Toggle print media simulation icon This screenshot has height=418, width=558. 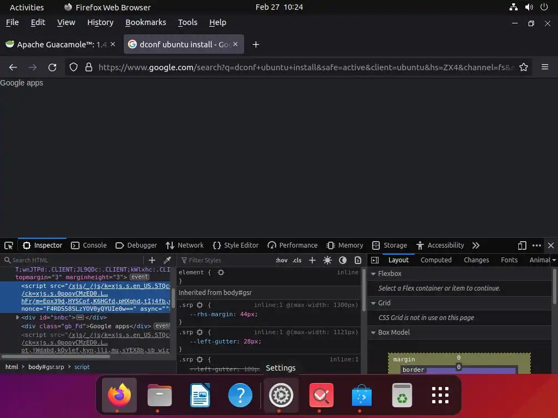358,260
